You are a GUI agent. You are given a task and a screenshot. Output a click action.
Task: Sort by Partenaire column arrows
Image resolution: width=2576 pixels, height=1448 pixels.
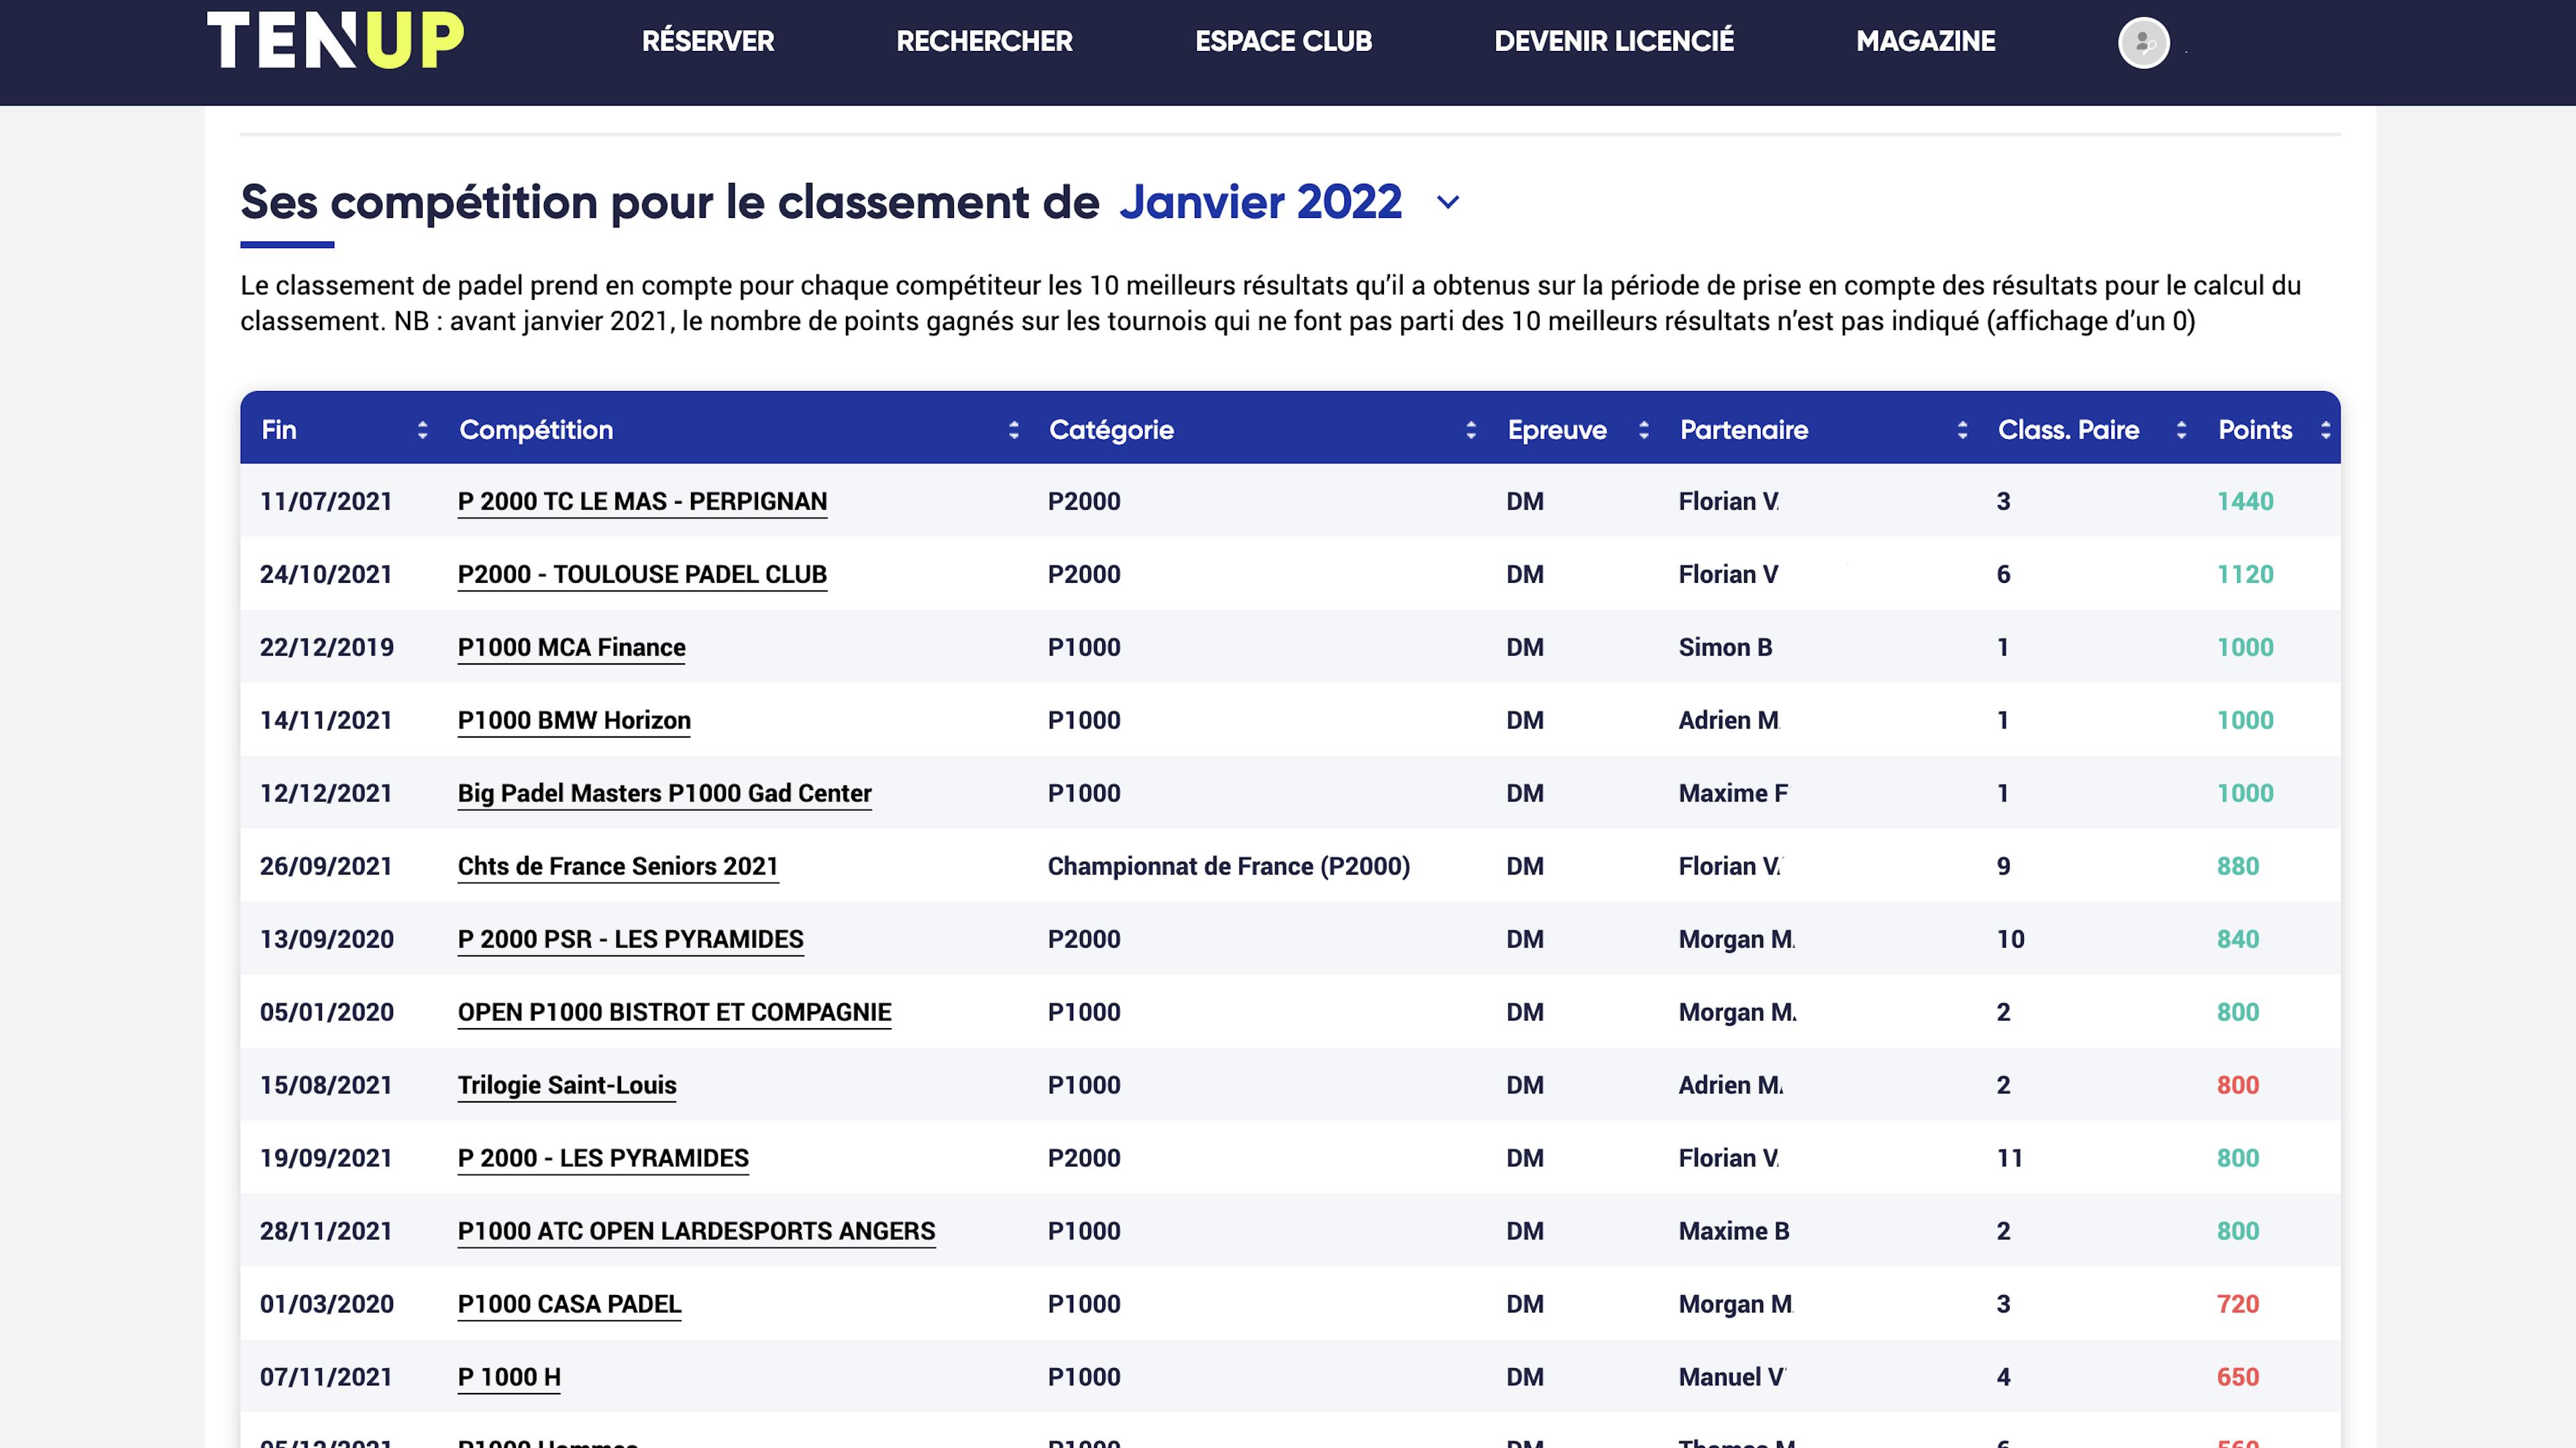(1962, 430)
